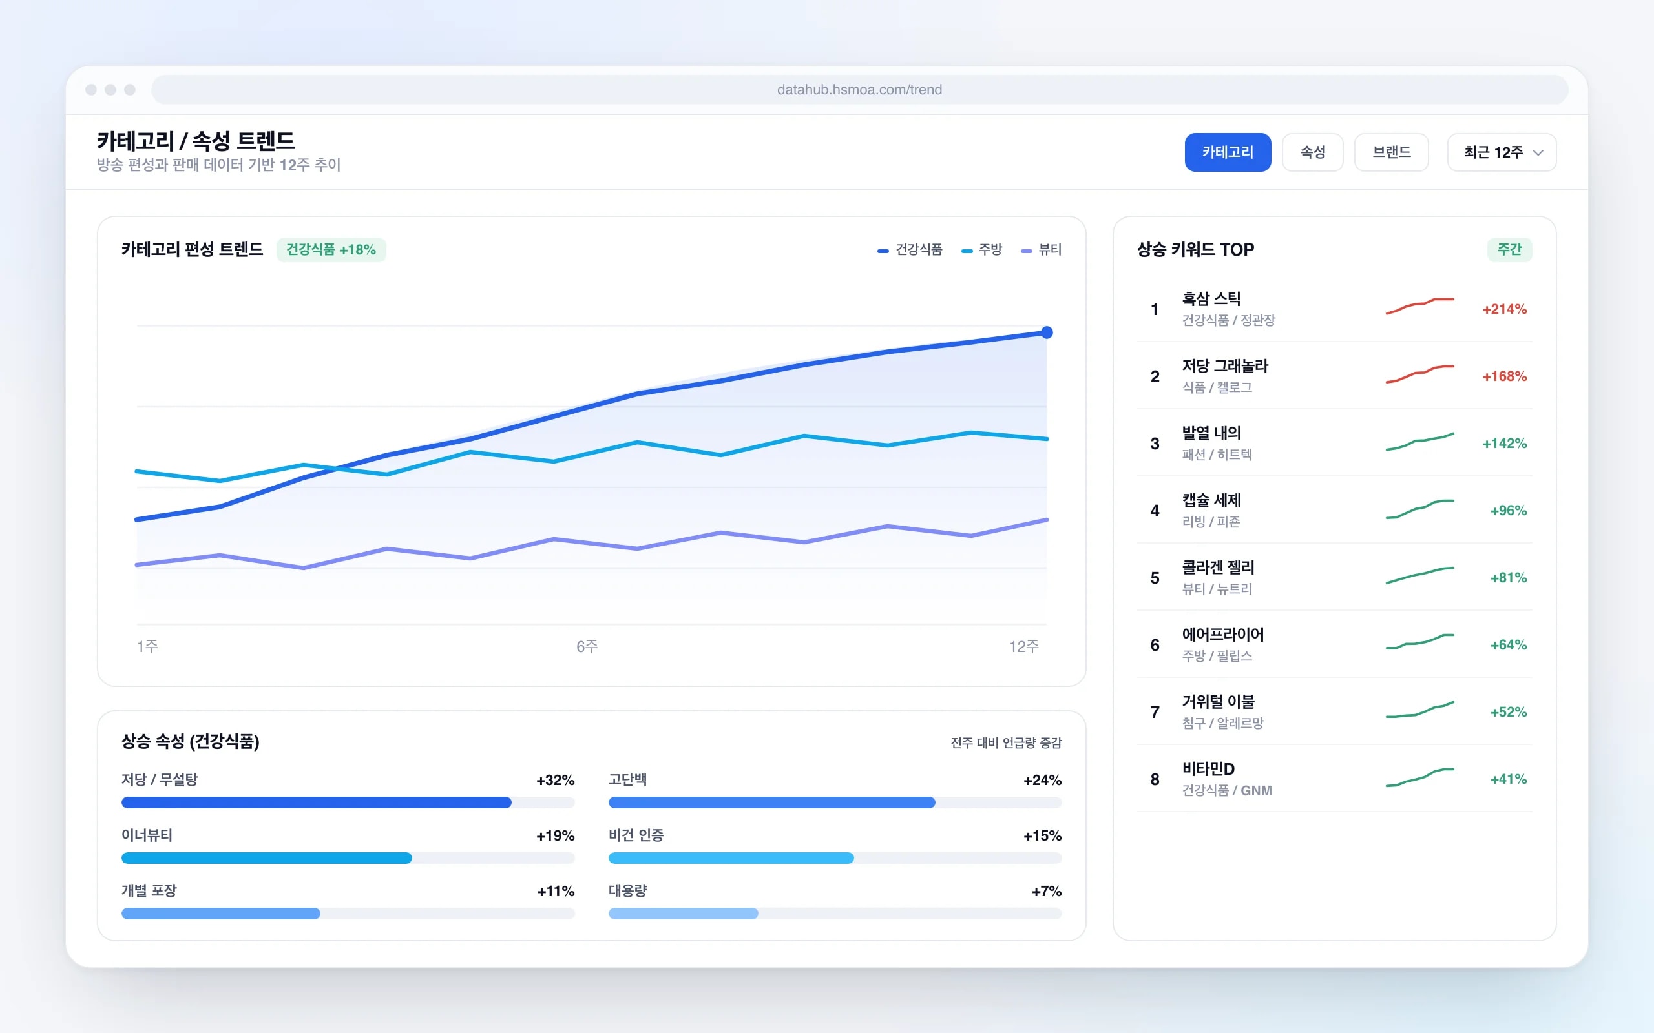Toggle the 건강식품 legend item
The height and width of the screenshot is (1033, 1654).
(x=910, y=250)
